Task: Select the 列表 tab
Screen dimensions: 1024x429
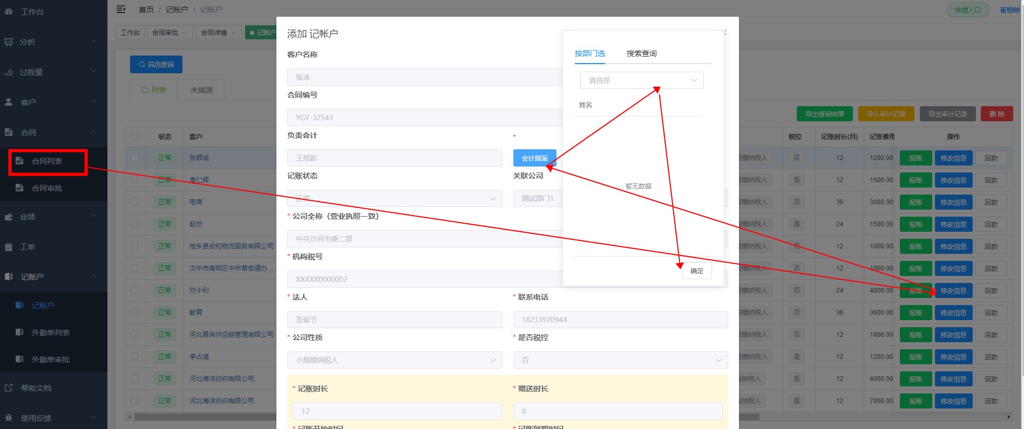Action: point(154,90)
